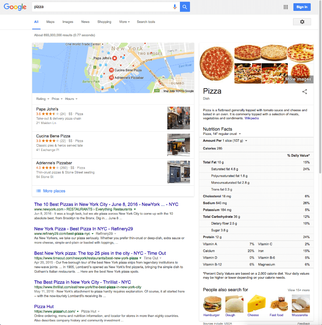
Task: Click the Cucina Bene Pizza map marker
Action: pos(111,70)
